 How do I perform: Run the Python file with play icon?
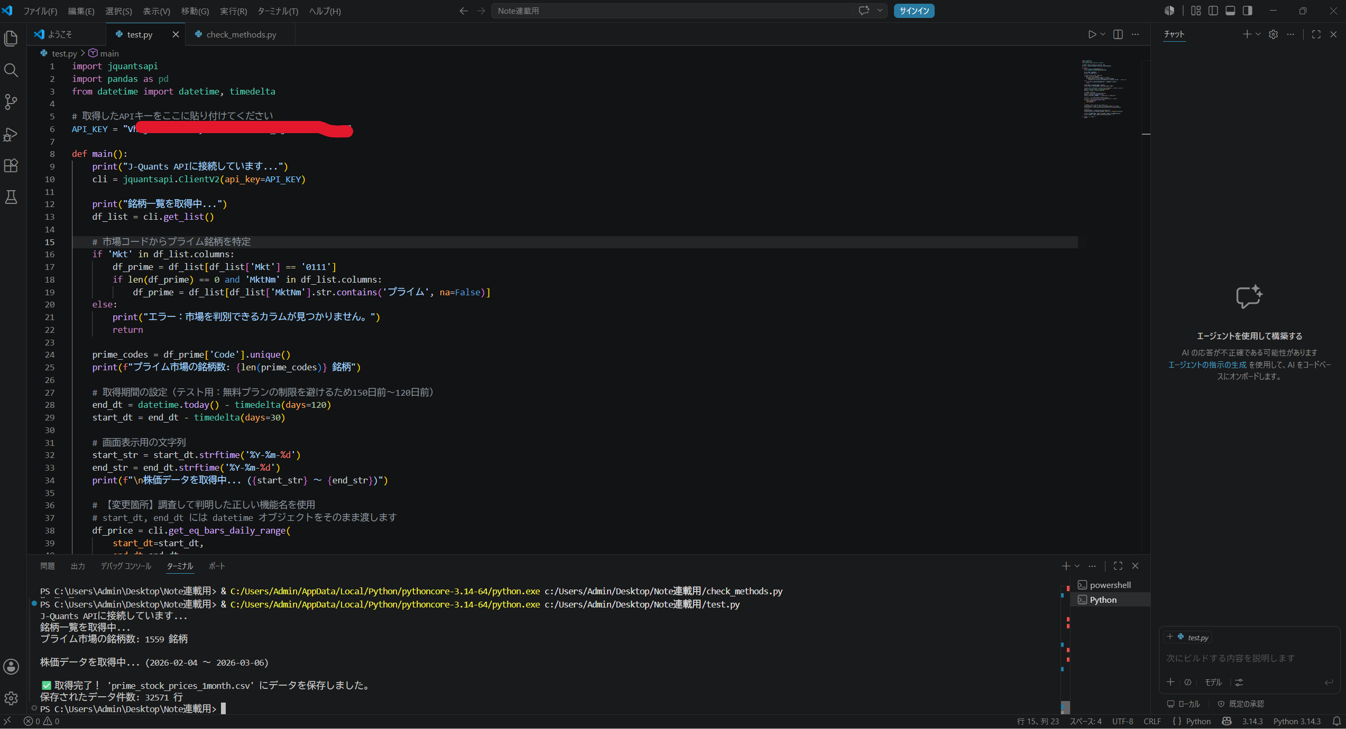click(x=1092, y=34)
